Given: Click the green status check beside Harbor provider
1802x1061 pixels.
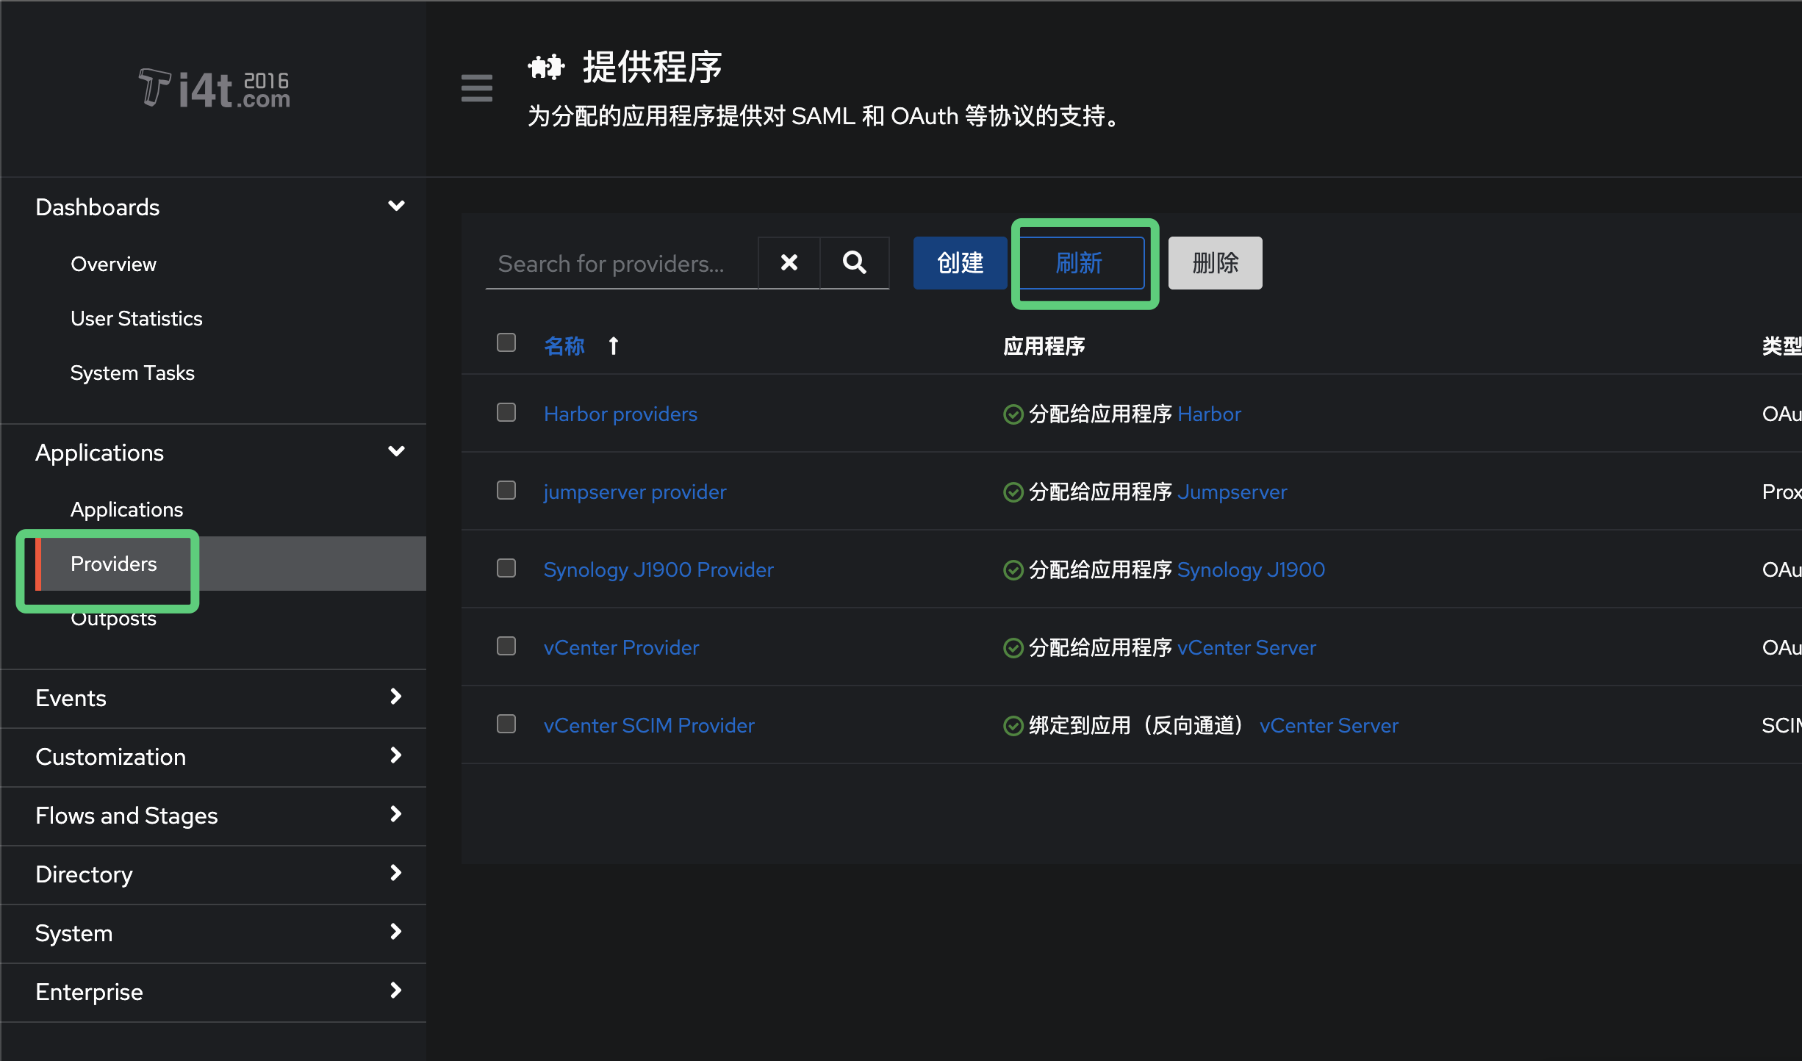Looking at the screenshot, I should point(1013,414).
